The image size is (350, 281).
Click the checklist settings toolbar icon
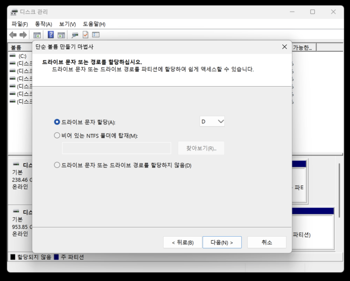tap(96, 35)
